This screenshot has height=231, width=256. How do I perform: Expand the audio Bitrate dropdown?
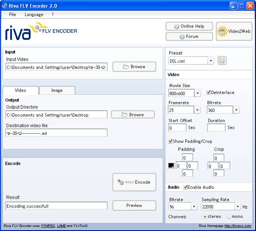coord(194,206)
